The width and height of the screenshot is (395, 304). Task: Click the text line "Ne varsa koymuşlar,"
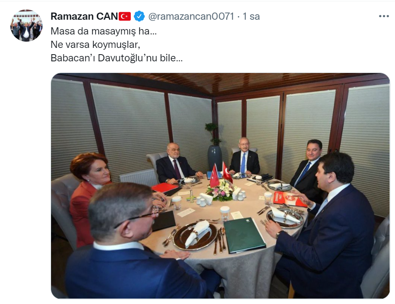click(x=95, y=45)
